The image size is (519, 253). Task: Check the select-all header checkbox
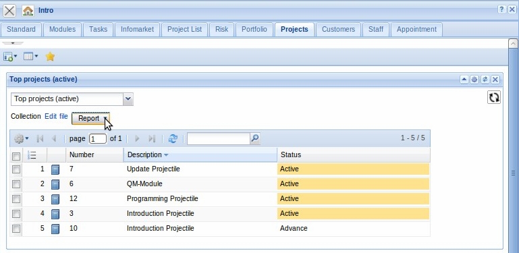tap(16, 156)
